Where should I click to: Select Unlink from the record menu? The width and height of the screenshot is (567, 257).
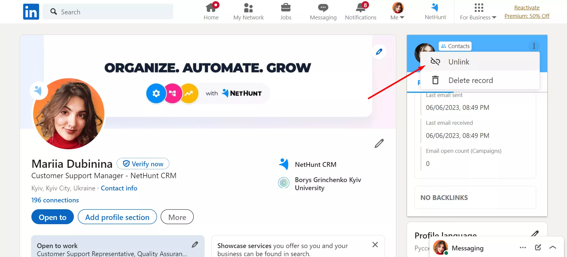coord(480,62)
